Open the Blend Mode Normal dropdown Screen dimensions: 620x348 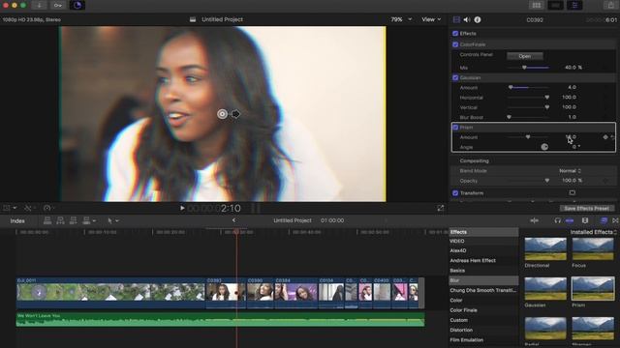571,171
